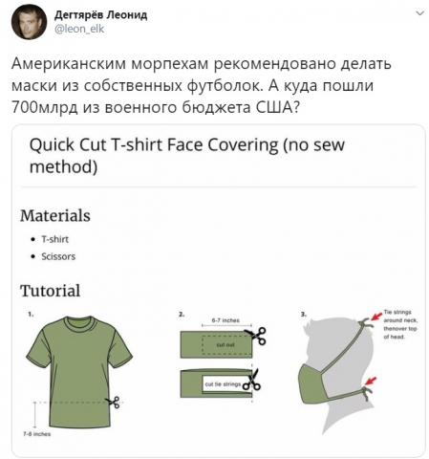Click the green T-shirt illustration in step 1
The height and width of the screenshot is (459, 429).
tap(79, 372)
